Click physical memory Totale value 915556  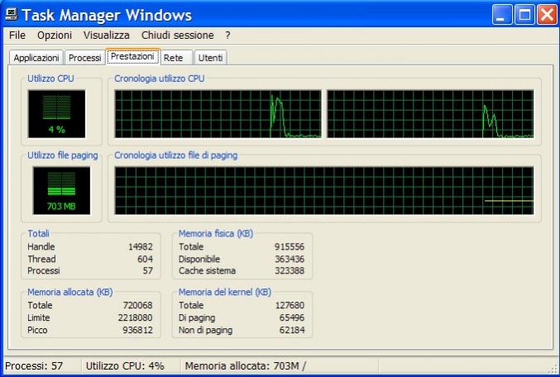click(x=290, y=246)
